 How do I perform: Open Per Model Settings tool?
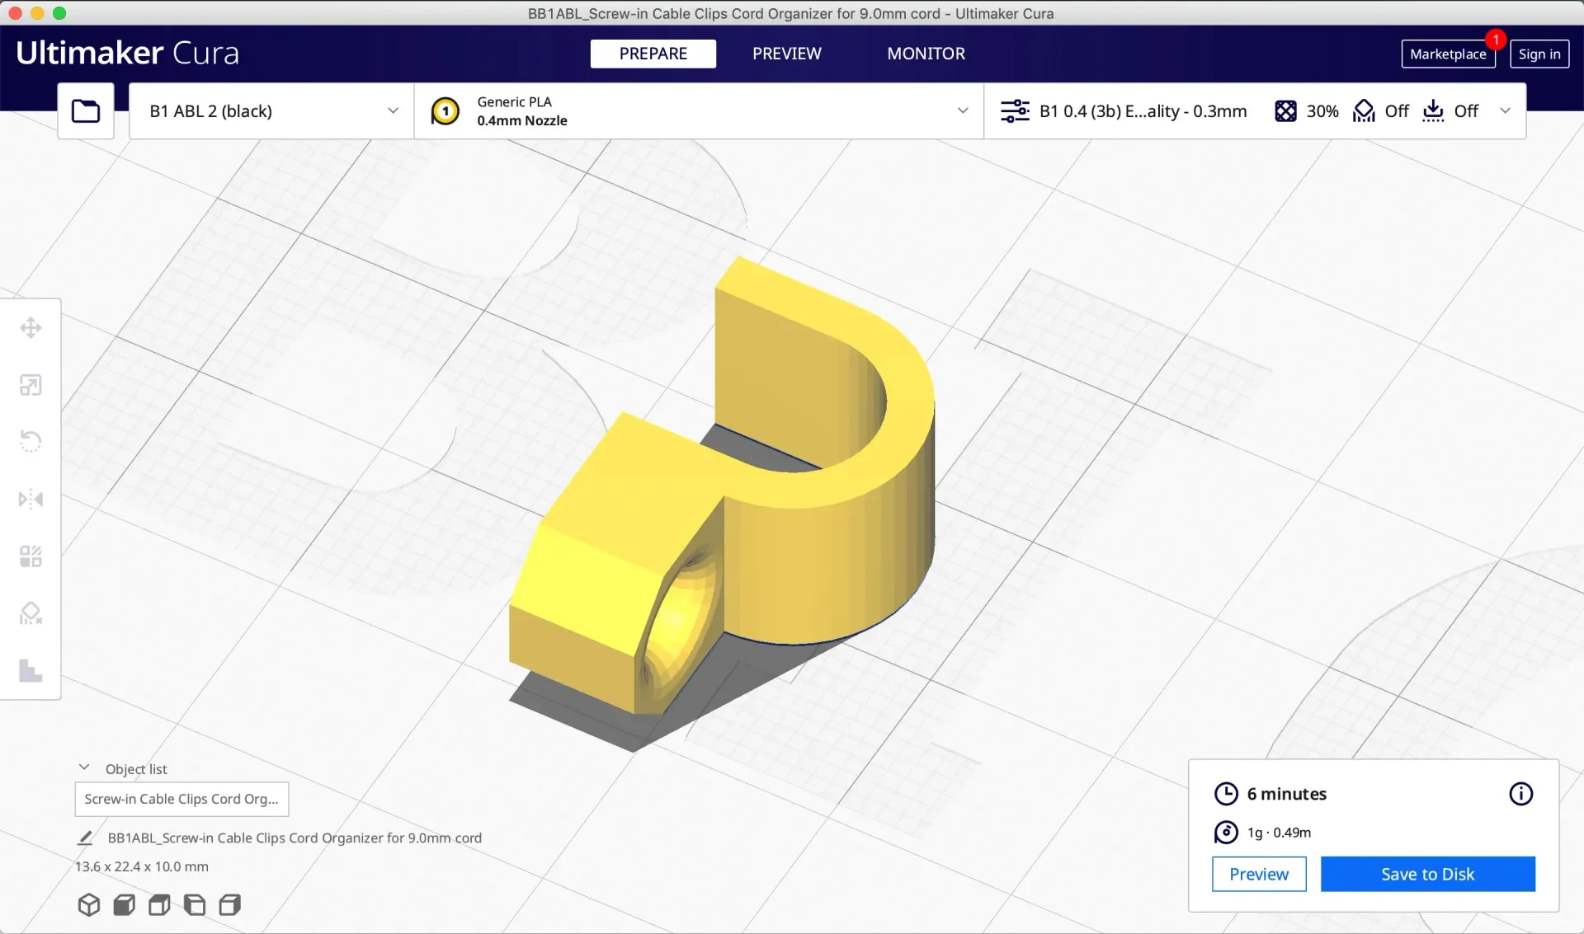point(31,556)
